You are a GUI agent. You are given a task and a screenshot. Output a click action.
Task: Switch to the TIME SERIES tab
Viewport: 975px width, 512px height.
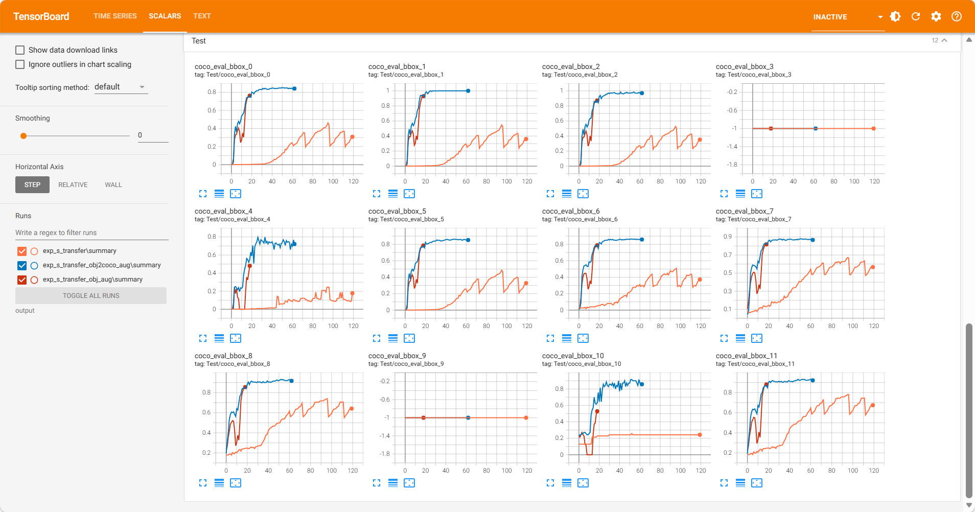point(115,16)
